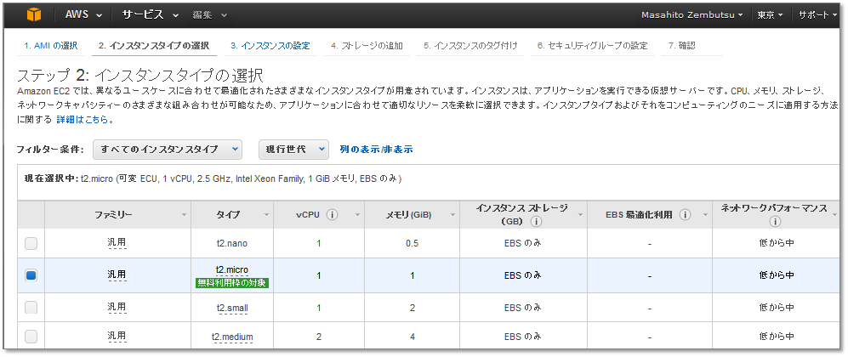Click the 無料利用枠の対象 badge
This screenshot has width=848, height=357.
coord(232,282)
